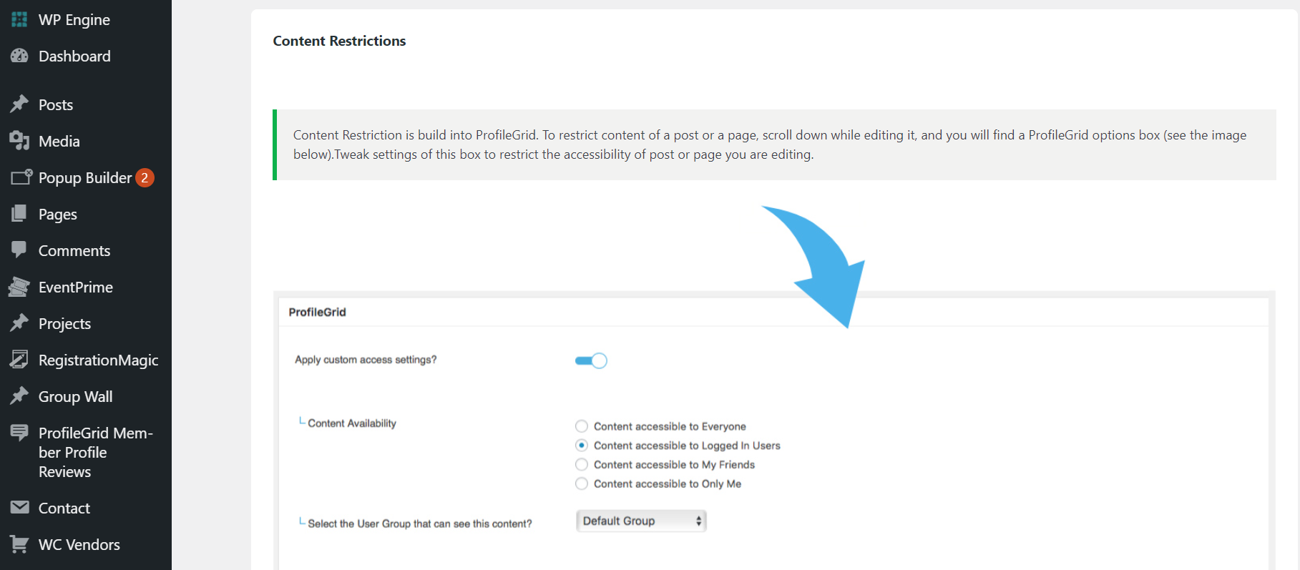Screen dimensions: 1300x570
Task: Select Content accessible to Everyone radio
Action: pyautogui.click(x=582, y=426)
